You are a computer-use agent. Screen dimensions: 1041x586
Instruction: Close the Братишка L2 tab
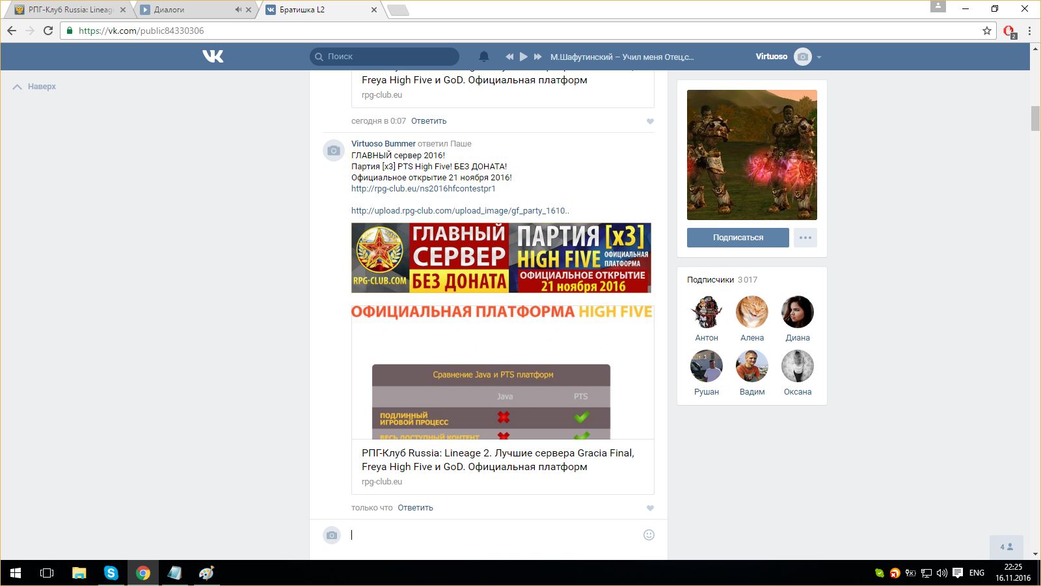(374, 10)
